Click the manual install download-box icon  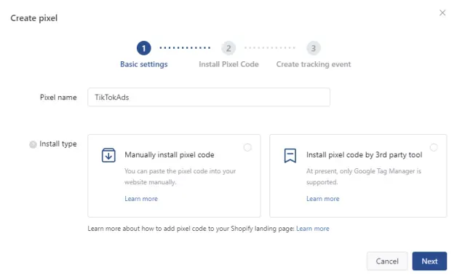(108, 155)
